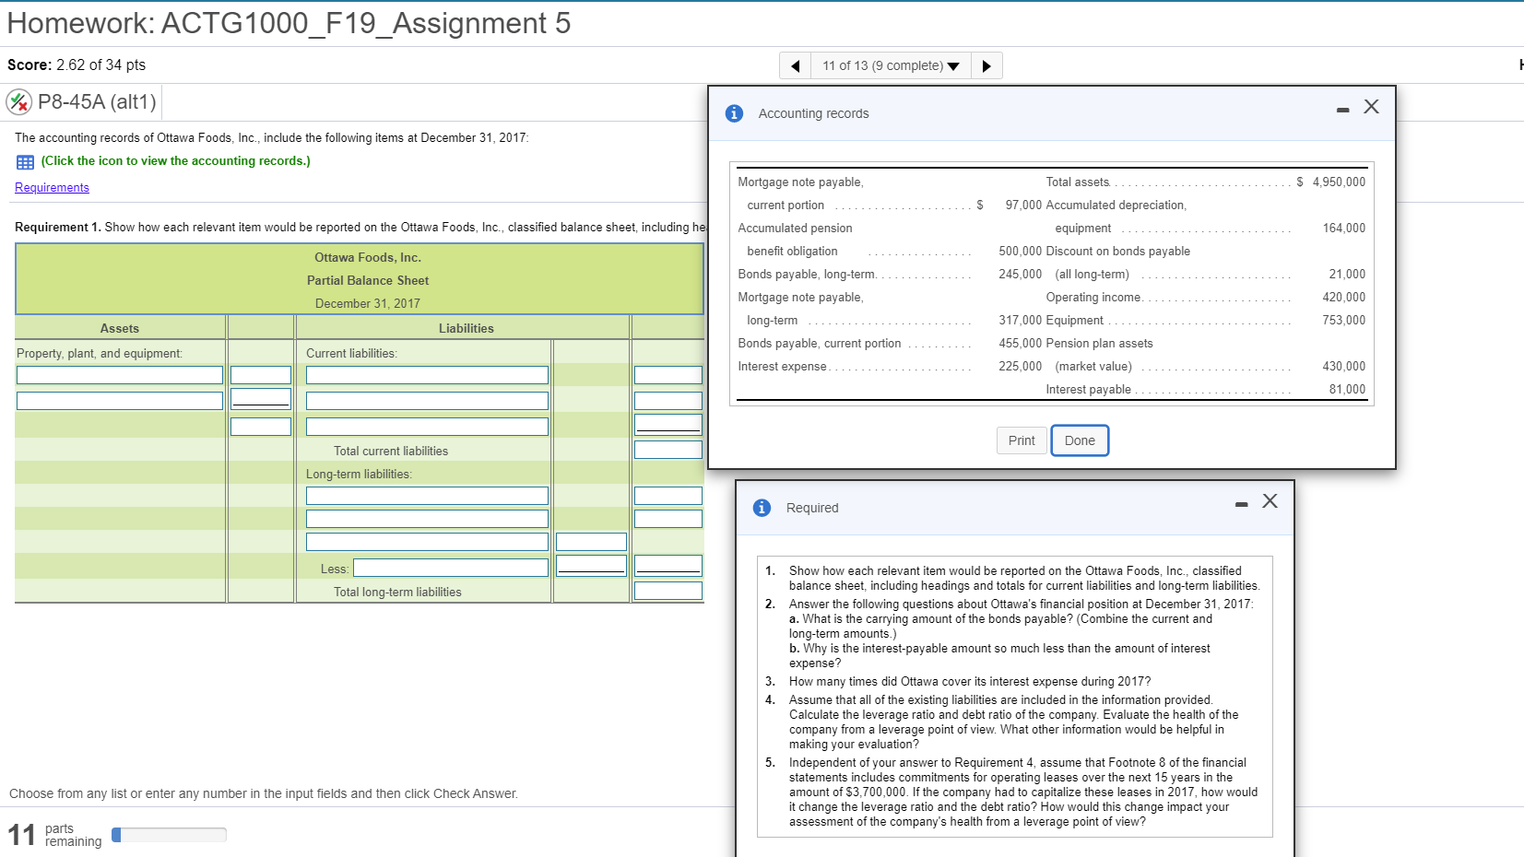Click info icon in Accounting records dialog
1524x857 pixels.
734,113
